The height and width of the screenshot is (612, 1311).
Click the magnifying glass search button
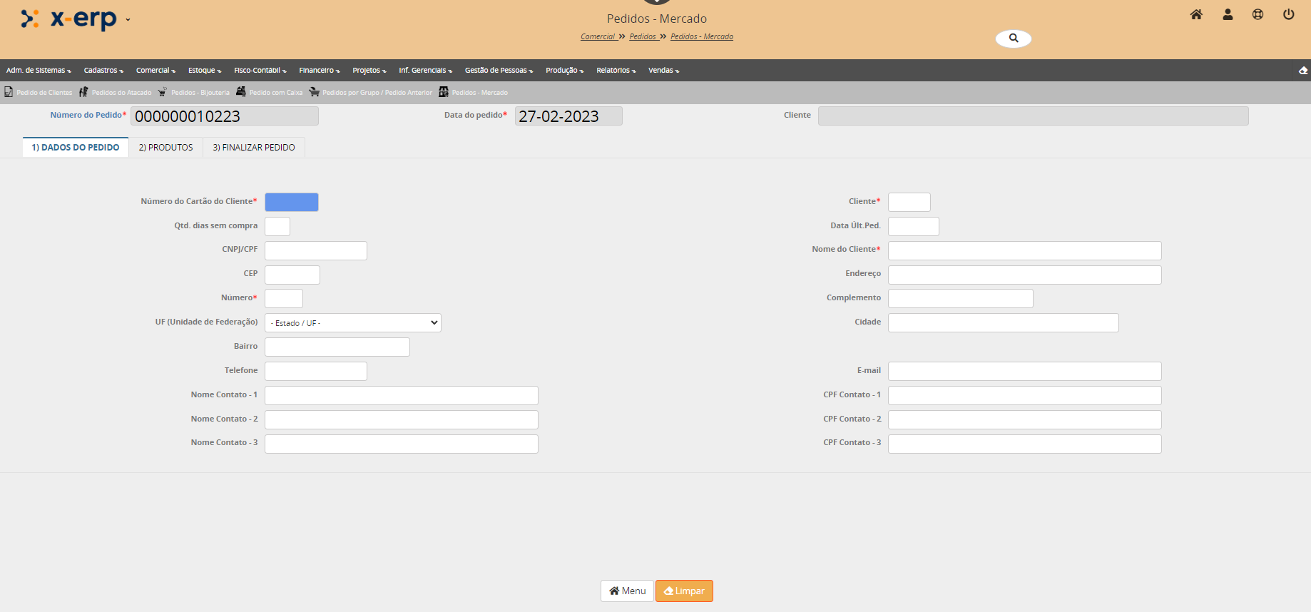click(1013, 39)
